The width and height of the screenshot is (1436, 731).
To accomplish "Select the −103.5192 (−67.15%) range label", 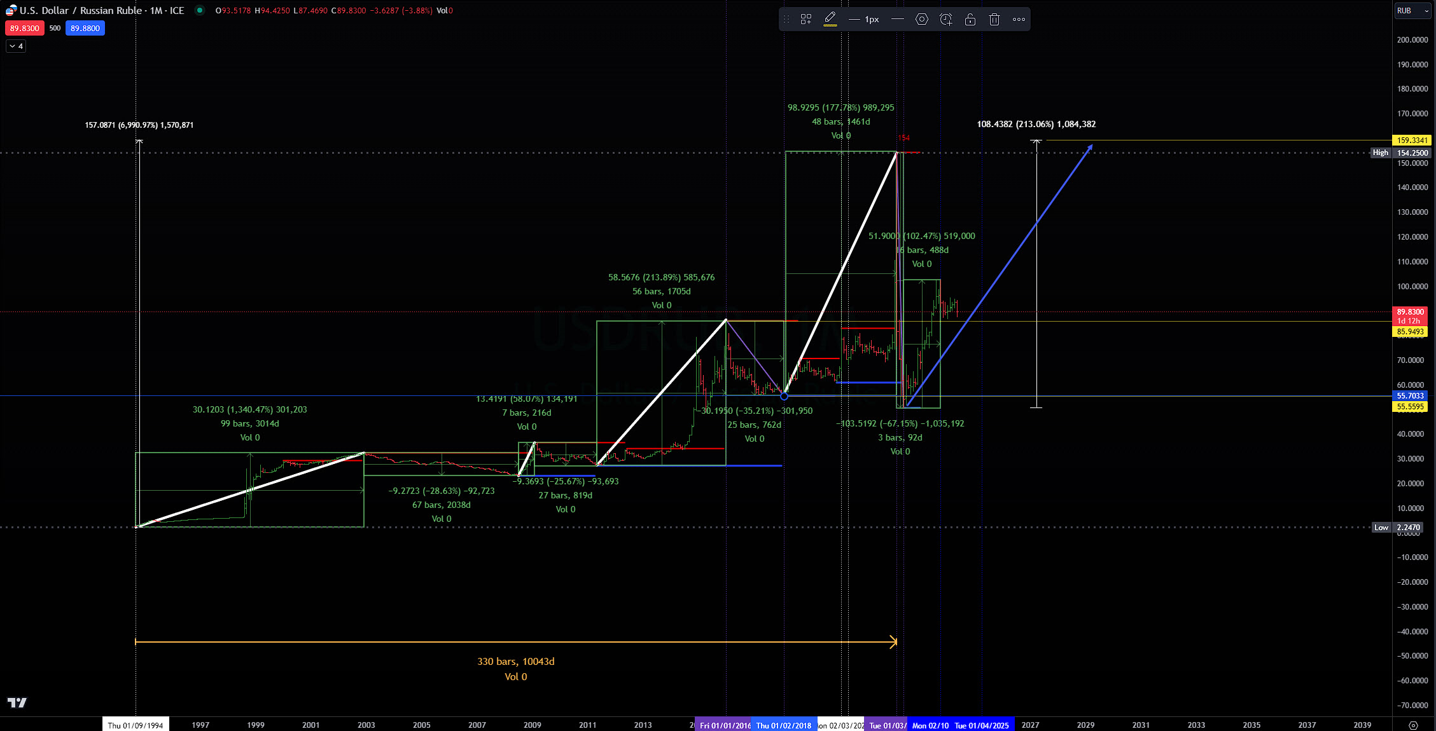I will (900, 423).
